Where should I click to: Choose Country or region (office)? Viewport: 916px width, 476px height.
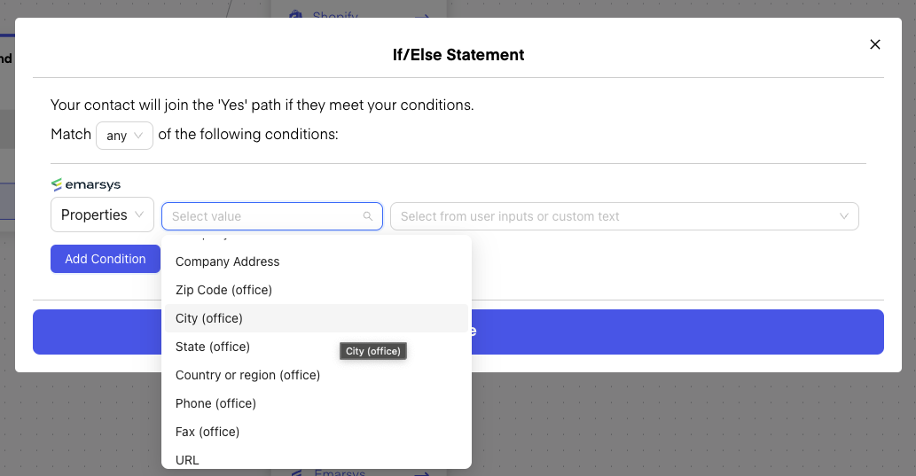(x=247, y=375)
